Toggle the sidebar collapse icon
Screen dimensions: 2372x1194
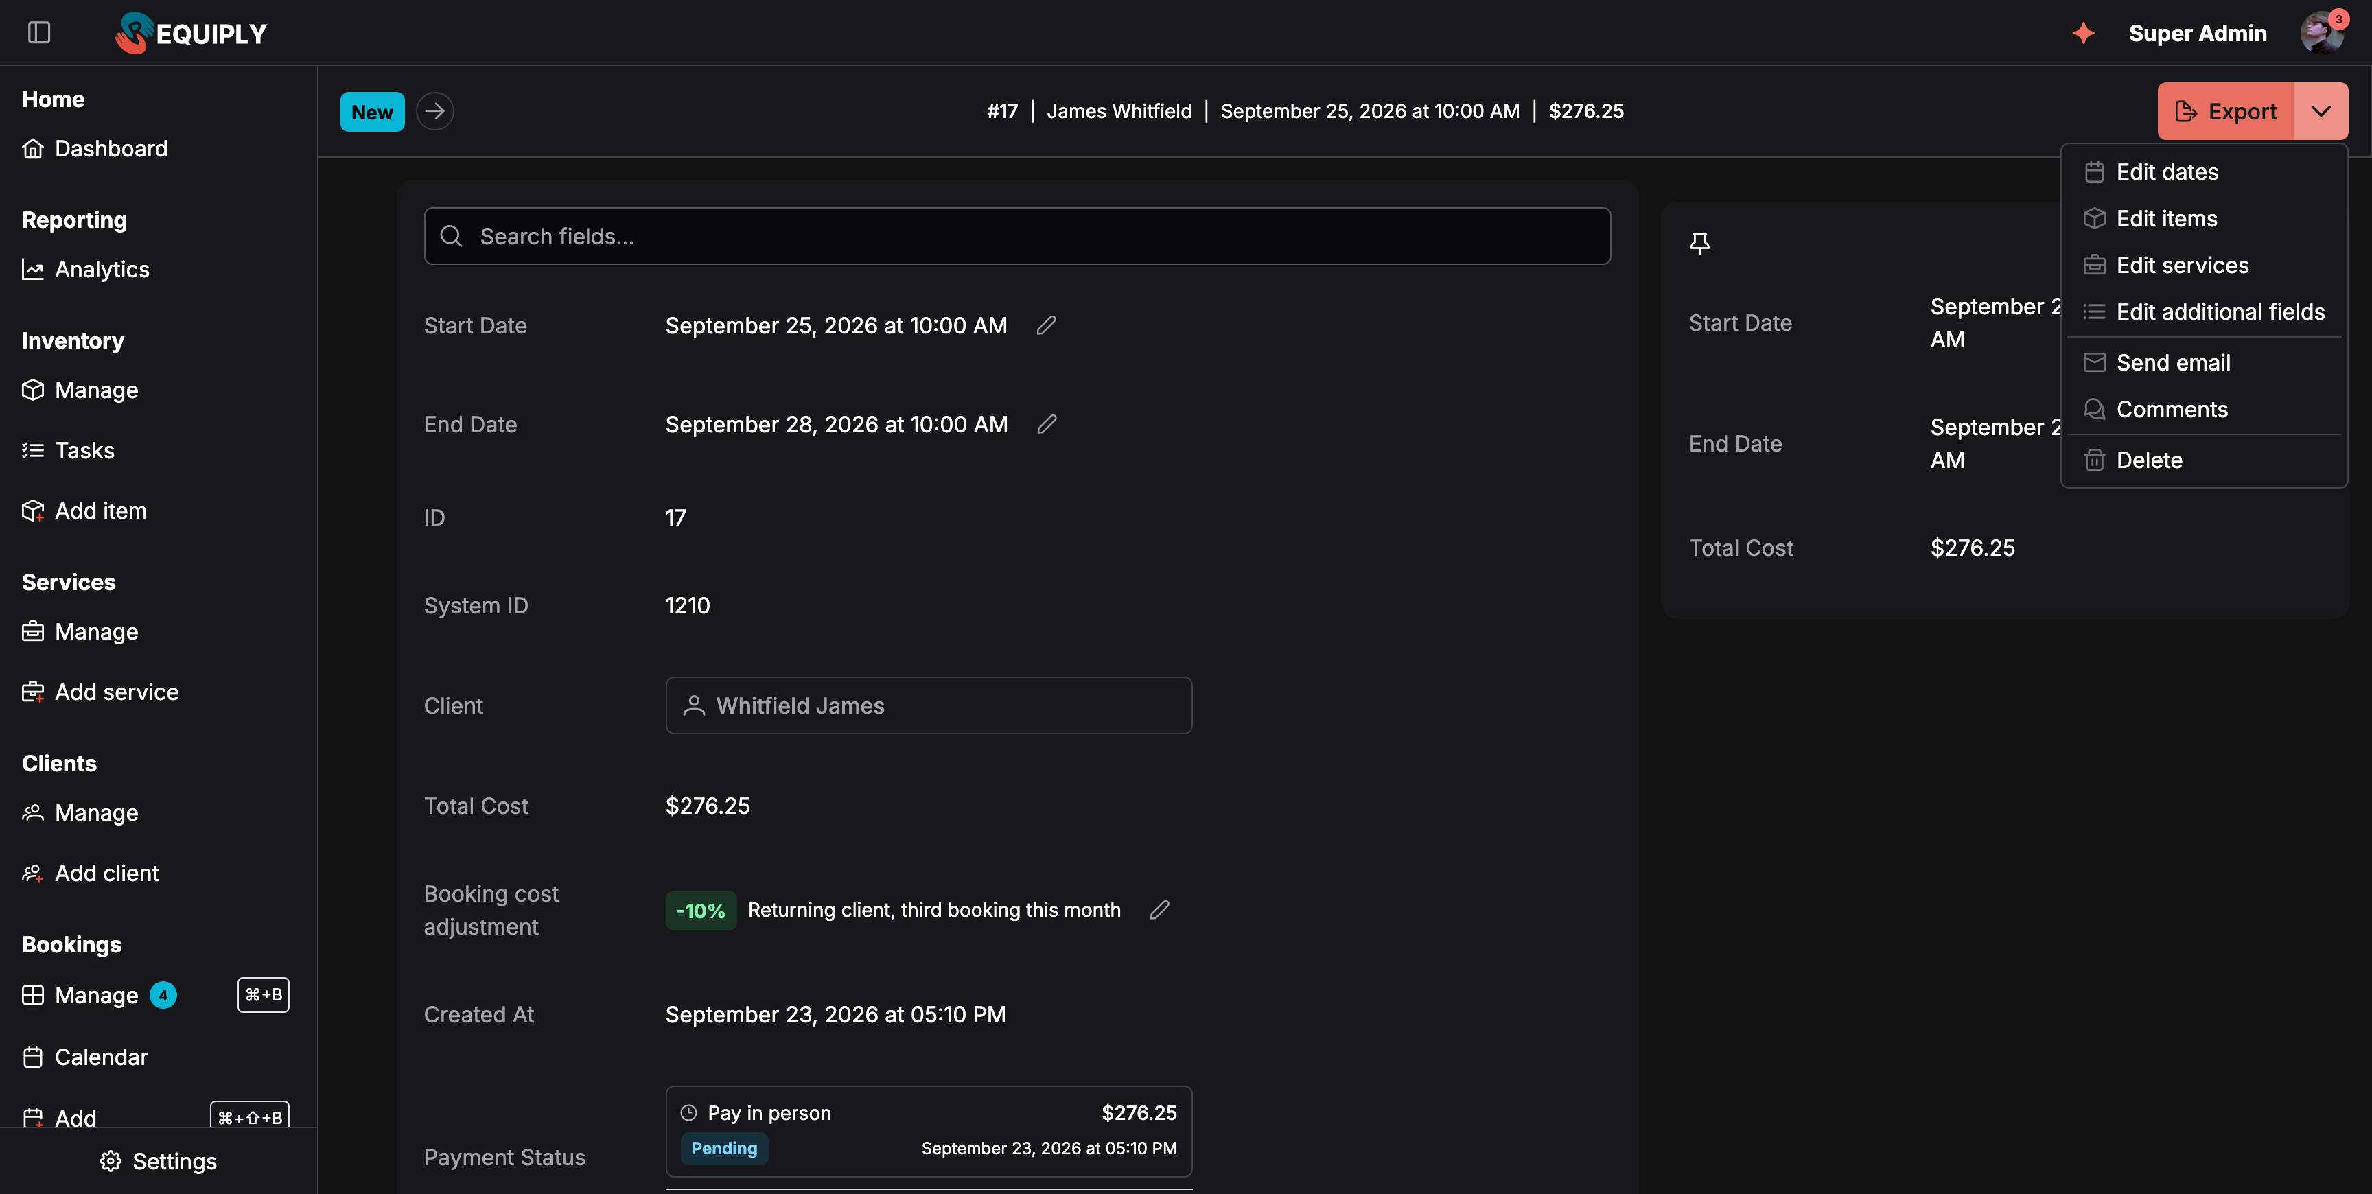pyautogui.click(x=38, y=33)
